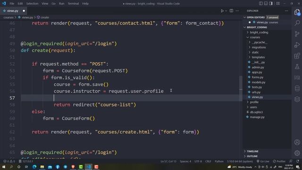302x170 pixels.
Task: Expand the templates folder
Action: tap(250, 57)
